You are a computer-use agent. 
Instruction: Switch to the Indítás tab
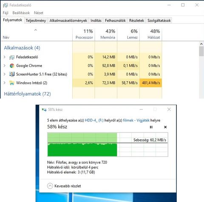tap(96, 20)
